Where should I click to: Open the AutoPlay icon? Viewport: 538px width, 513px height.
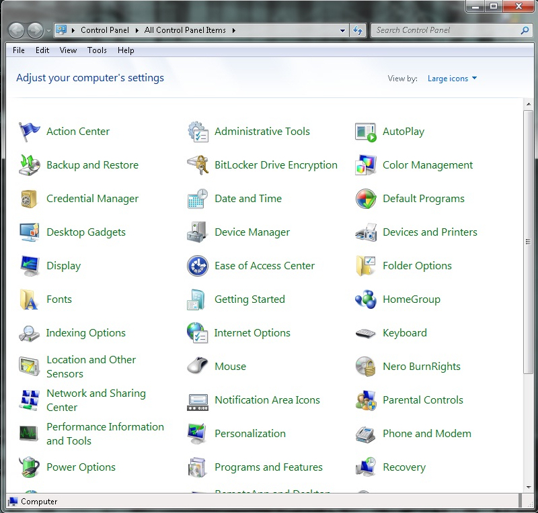point(366,132)
